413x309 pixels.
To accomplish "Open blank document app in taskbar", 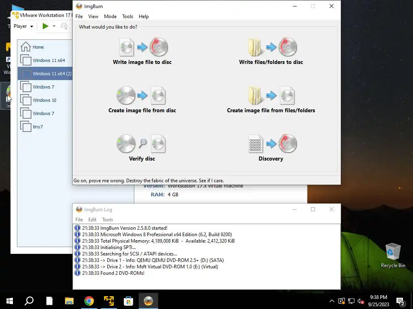I will click(x=49, y=301).
